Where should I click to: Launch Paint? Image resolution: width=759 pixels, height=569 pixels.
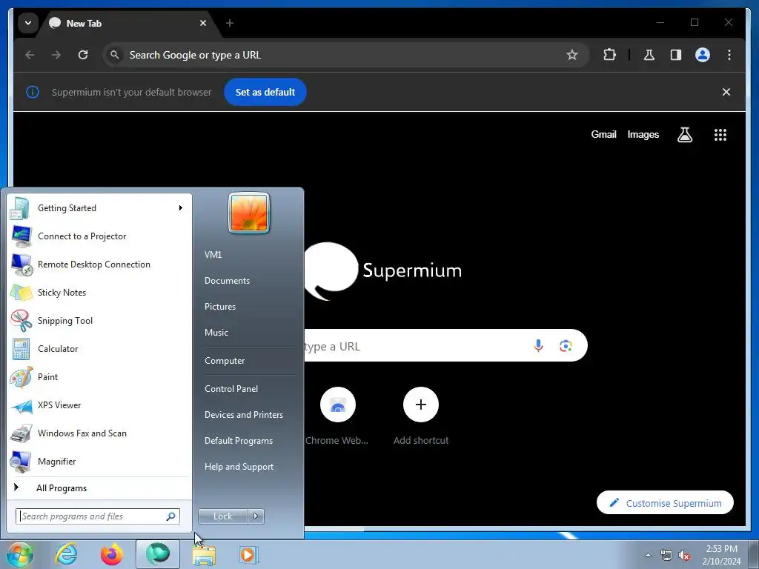click(96, 376)
